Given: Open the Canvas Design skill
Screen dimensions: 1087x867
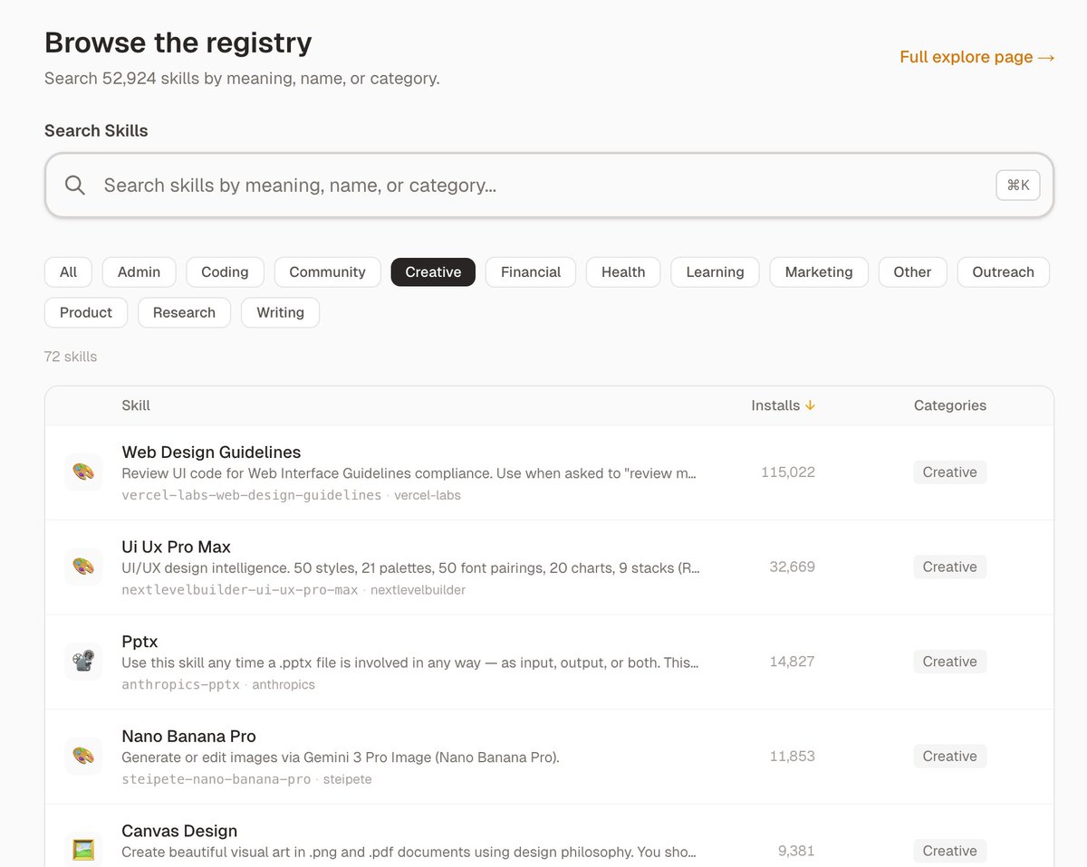Looking at the screenshot, I should pyautogui.click(x=179, y=831).
